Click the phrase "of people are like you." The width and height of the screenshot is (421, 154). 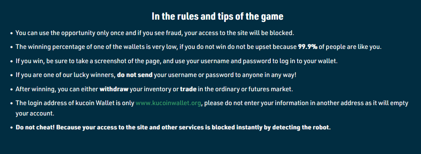pos(350,47)
